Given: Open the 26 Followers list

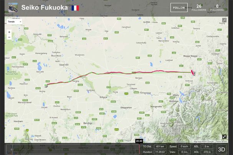Looking at the screenshot, I should [x=199, y=8].
